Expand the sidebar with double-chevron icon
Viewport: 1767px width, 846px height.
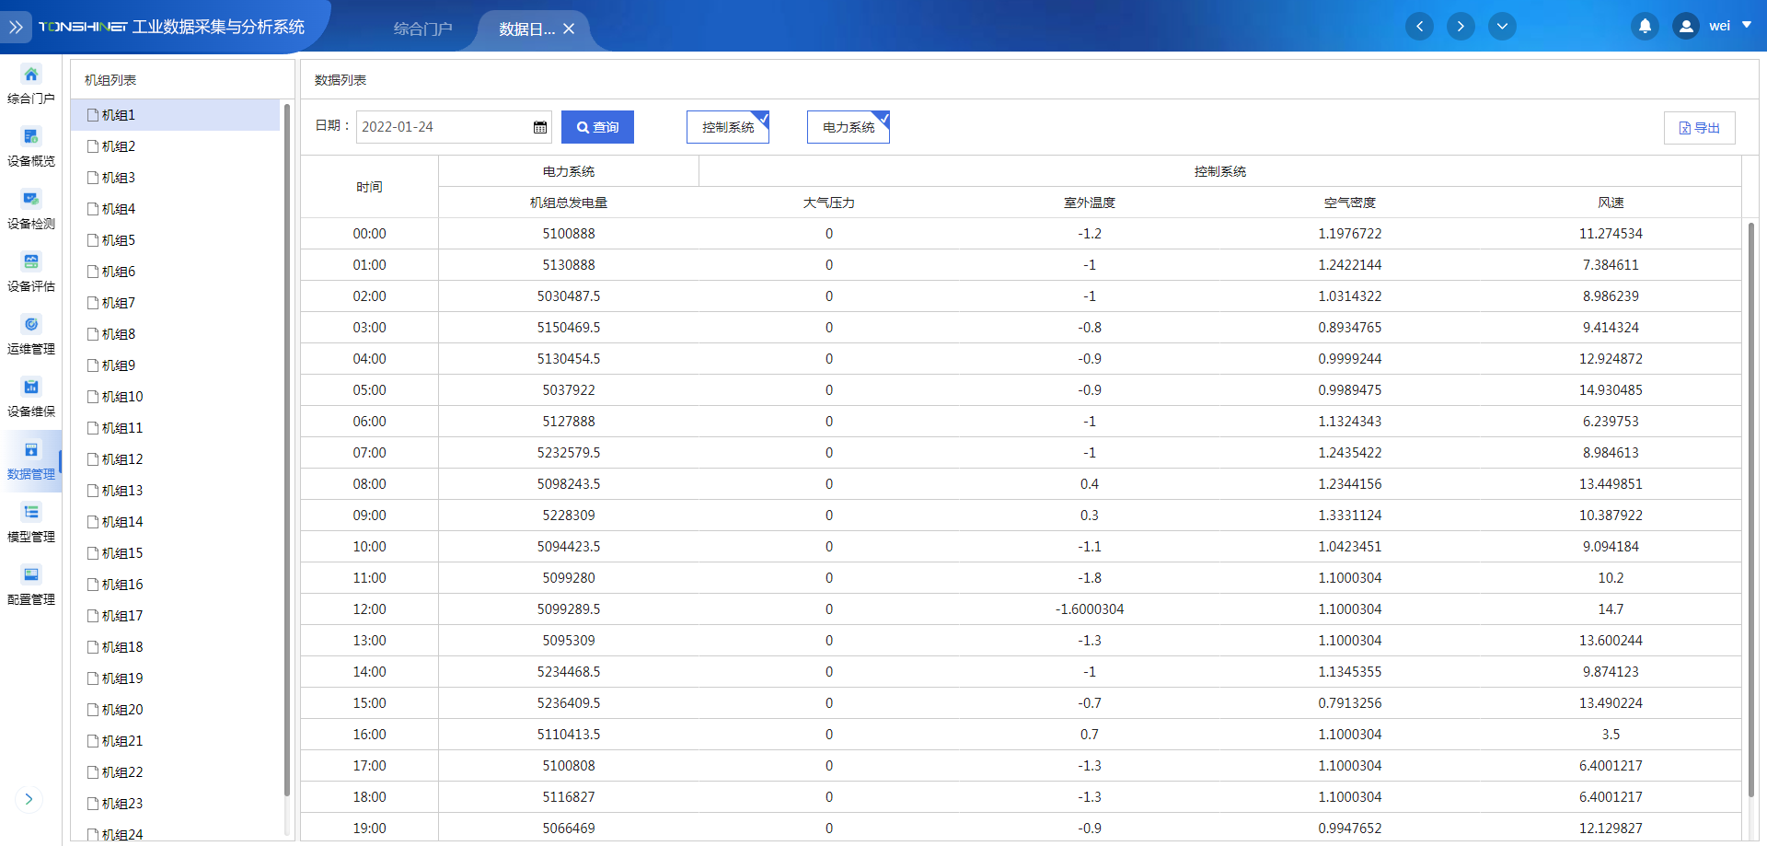click(16, 27)
